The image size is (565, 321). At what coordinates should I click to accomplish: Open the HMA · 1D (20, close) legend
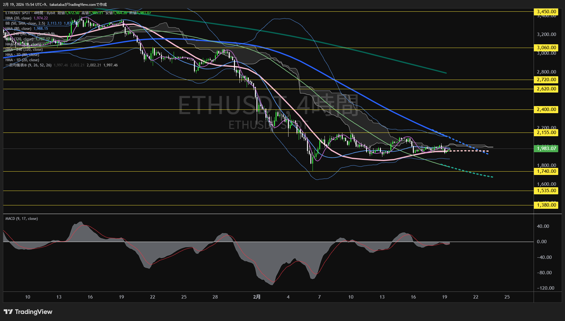point(22,60)
